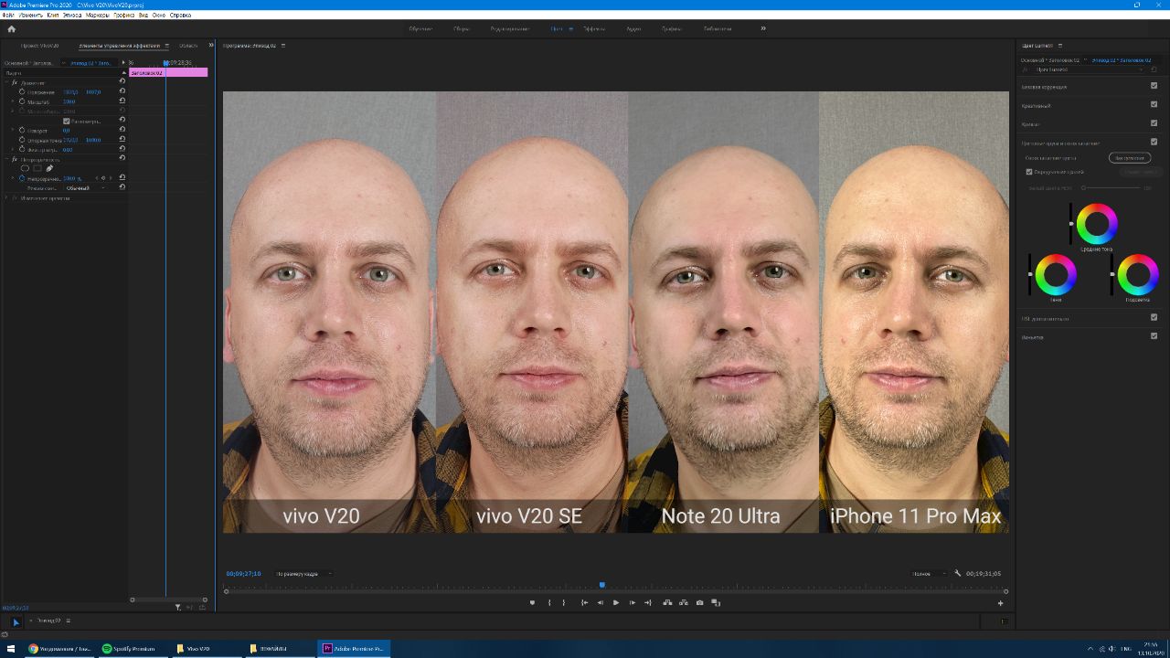Screen dimensions: 1170x658
Task: Reset the Rotation parameter
Action: coord(122,130)
